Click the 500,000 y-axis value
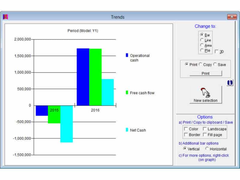 click(x=24, y=89)
